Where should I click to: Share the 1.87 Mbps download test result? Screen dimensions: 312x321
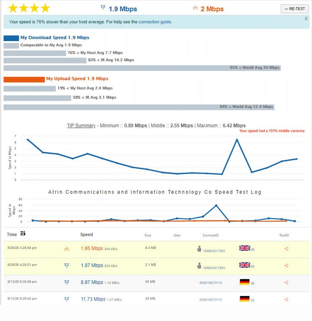(286, 266)
